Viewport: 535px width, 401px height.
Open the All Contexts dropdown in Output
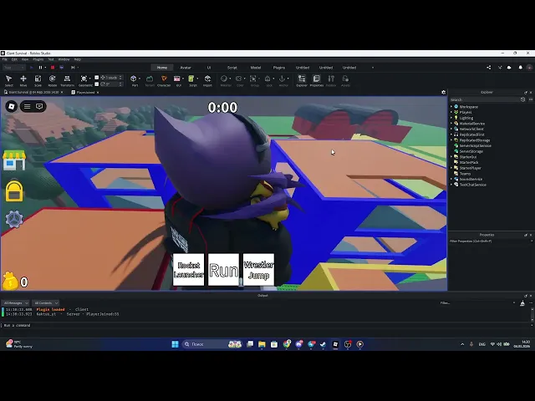point(45,302)
